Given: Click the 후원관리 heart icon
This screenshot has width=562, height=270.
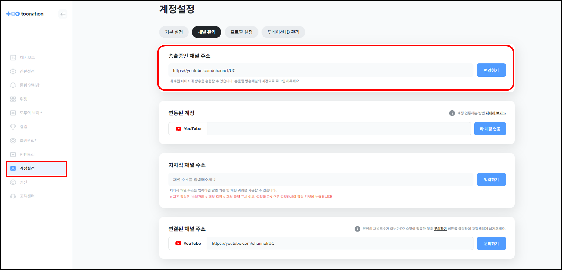Looking at the screenshot, I should 13,141.
